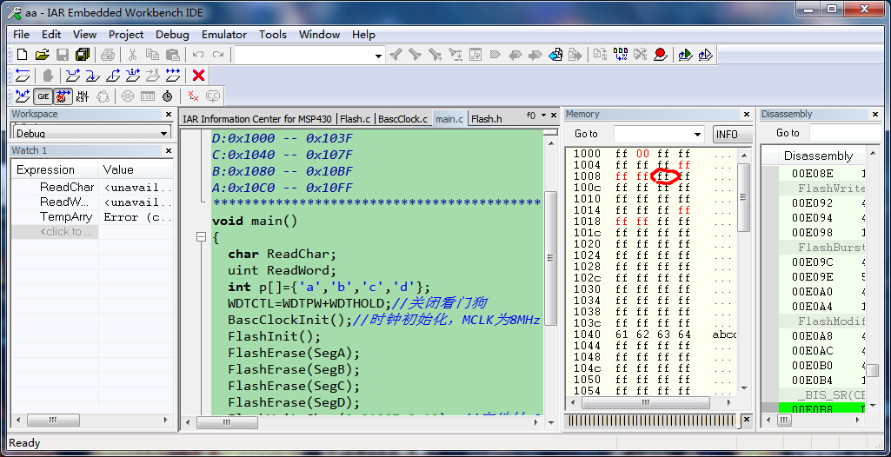Image resolution: width=891 pixels, height=457 pixels.
Task: Click the Paste clipboard icon
Action: point(172,55)
